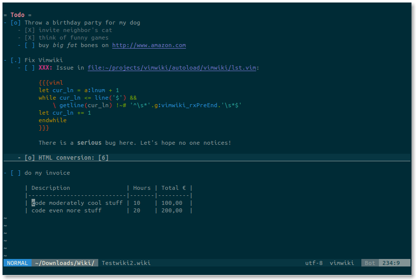Click the Todo header

(x=17, y=15)
